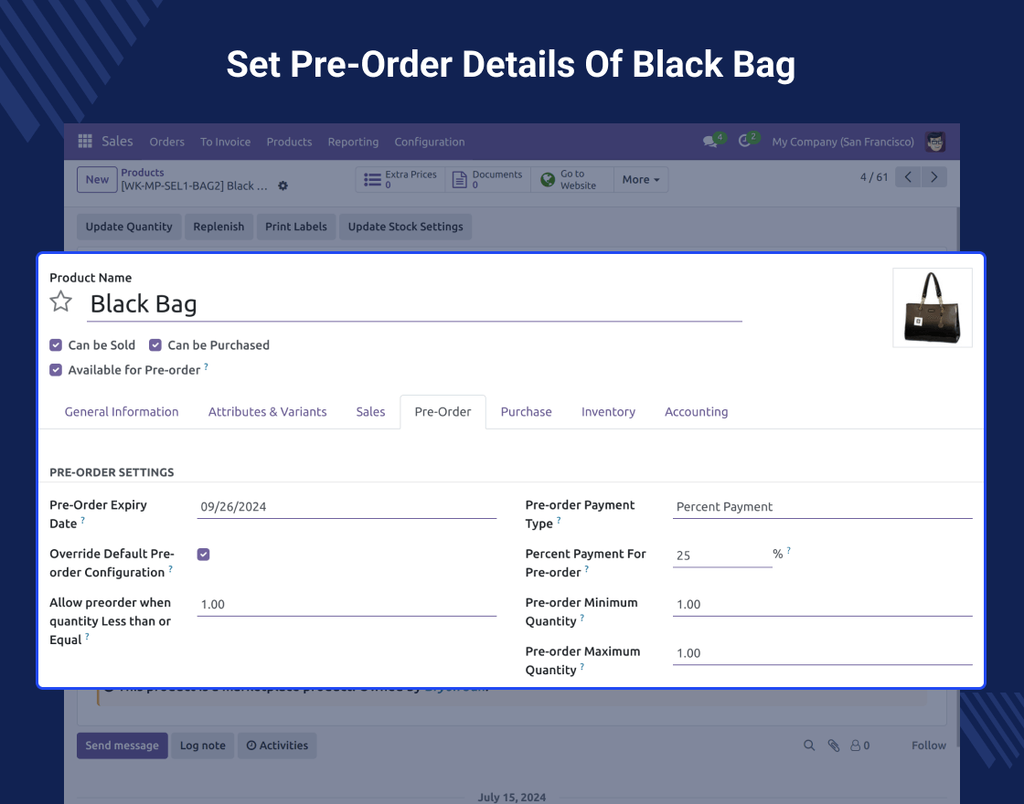
Task: Show help tooltip for Pre-Order Expiry Date
Action: point(83,520)
